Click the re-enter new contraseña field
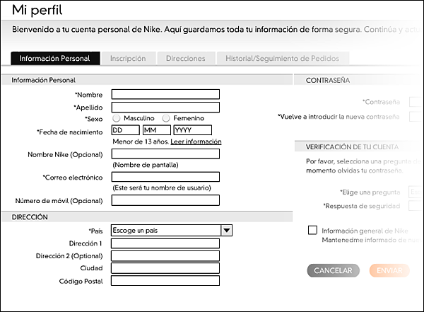This screenshot has width=424, height=312. tap(416, 117)
